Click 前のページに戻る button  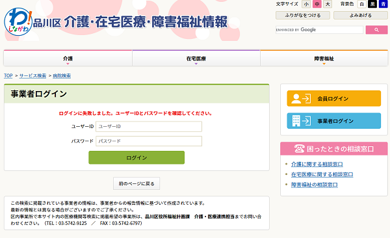(136, 184)
